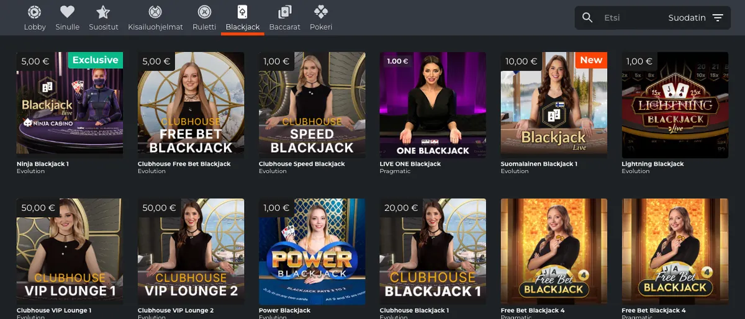Open Clubhouse VIP Lounge 2 thumbnail
This screenshot has height=319, width=745.
(191, 250)
